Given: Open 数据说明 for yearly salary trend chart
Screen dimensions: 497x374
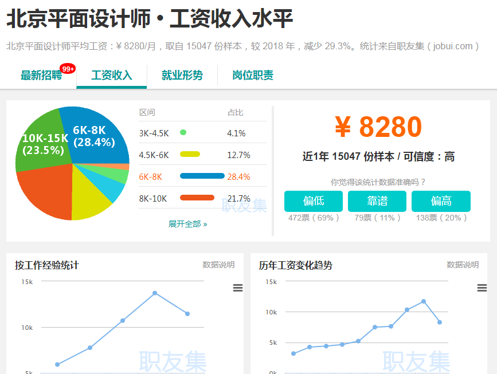Looking at the screenshot, I should click(463, 265).
